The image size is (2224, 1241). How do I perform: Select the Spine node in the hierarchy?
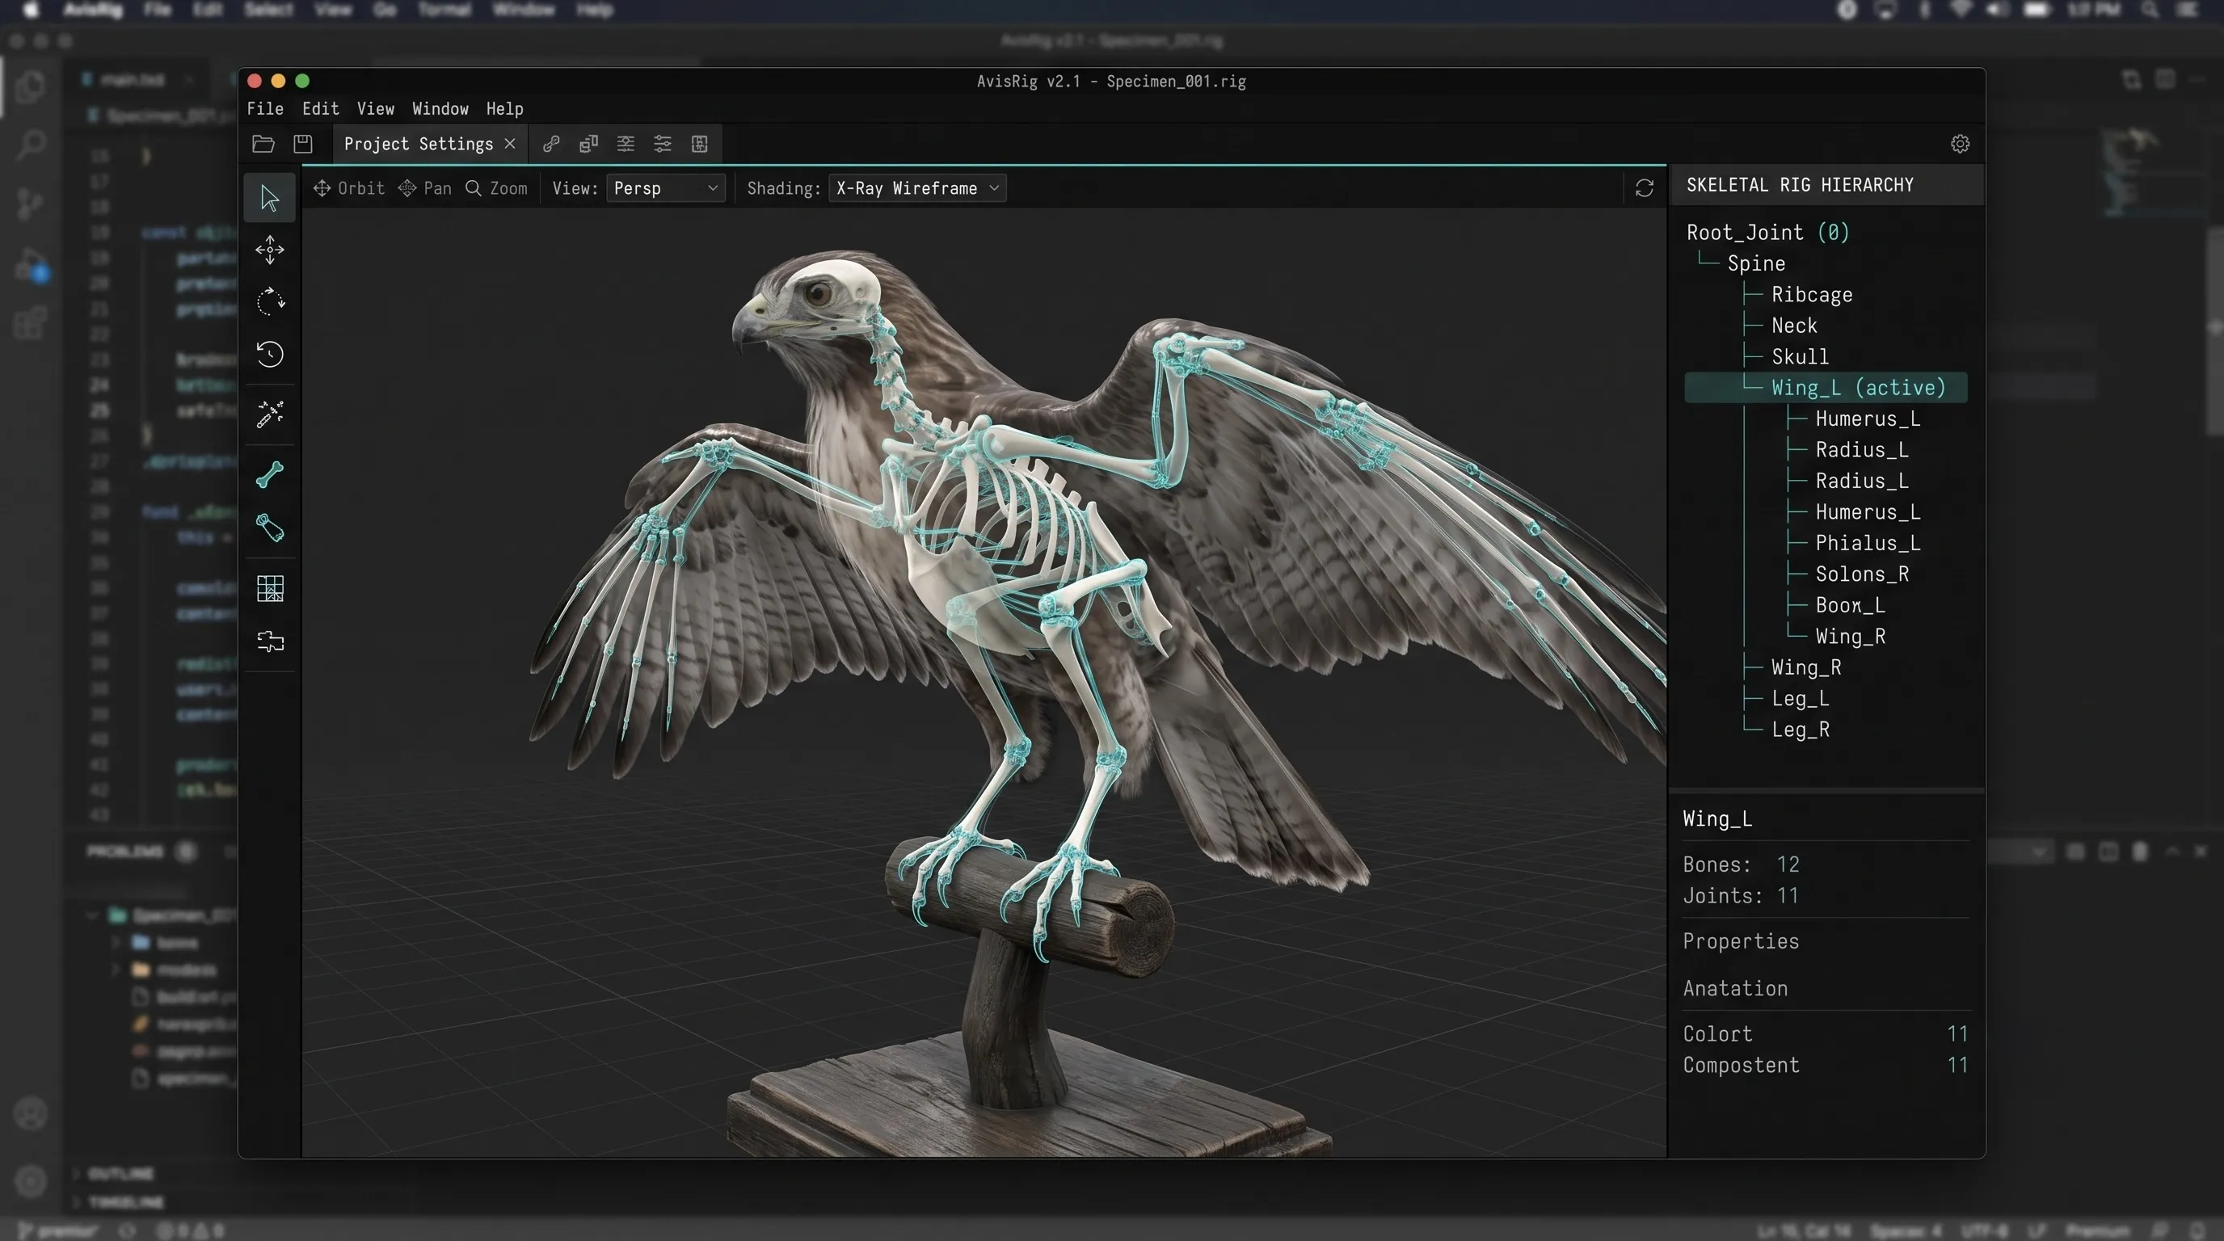point(1756,263)
